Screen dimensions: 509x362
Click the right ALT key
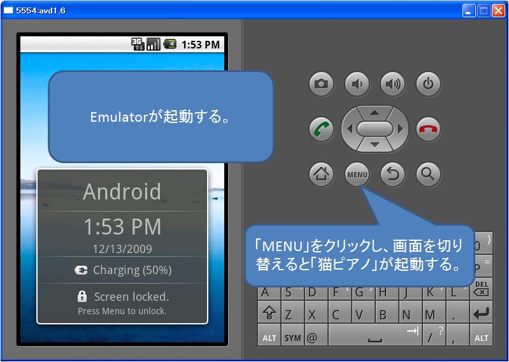pos(482,335)
